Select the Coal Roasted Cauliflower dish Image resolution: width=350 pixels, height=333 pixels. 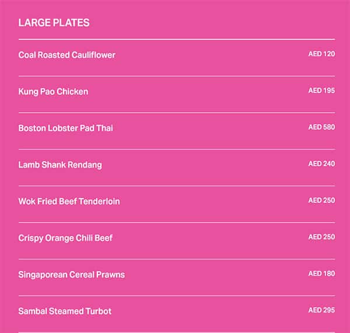[66, 55]
